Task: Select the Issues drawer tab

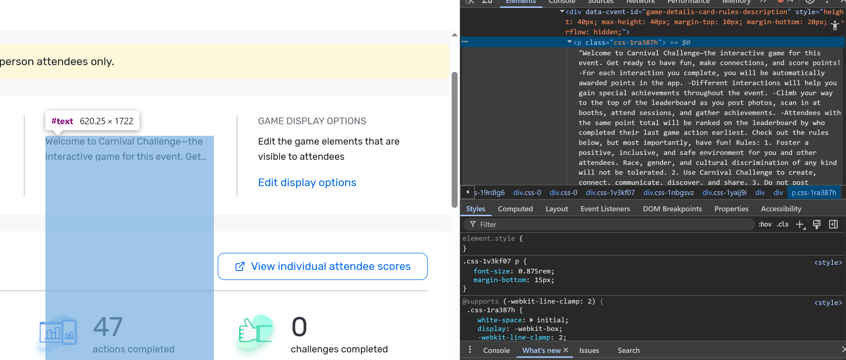Action: pyautogui.click(x=589, y=350)
